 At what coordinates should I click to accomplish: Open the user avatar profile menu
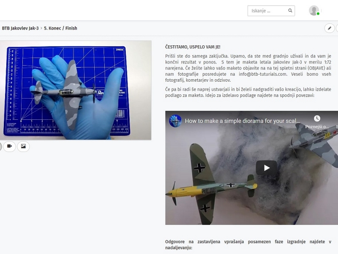coord(313,11)
